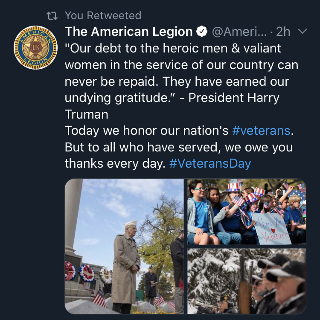Tap the verified badge checkmark
Image resolution: width=320 pixels, height=320 pixels.
click(202, 32)
